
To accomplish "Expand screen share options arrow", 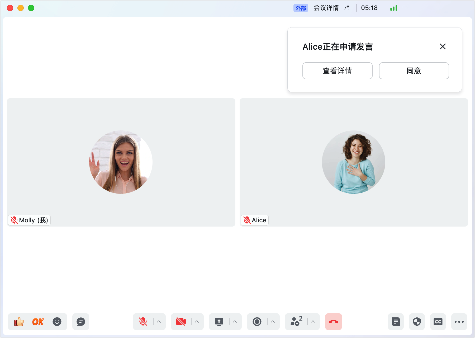I will pyautogui.click(x=235, y=322).
